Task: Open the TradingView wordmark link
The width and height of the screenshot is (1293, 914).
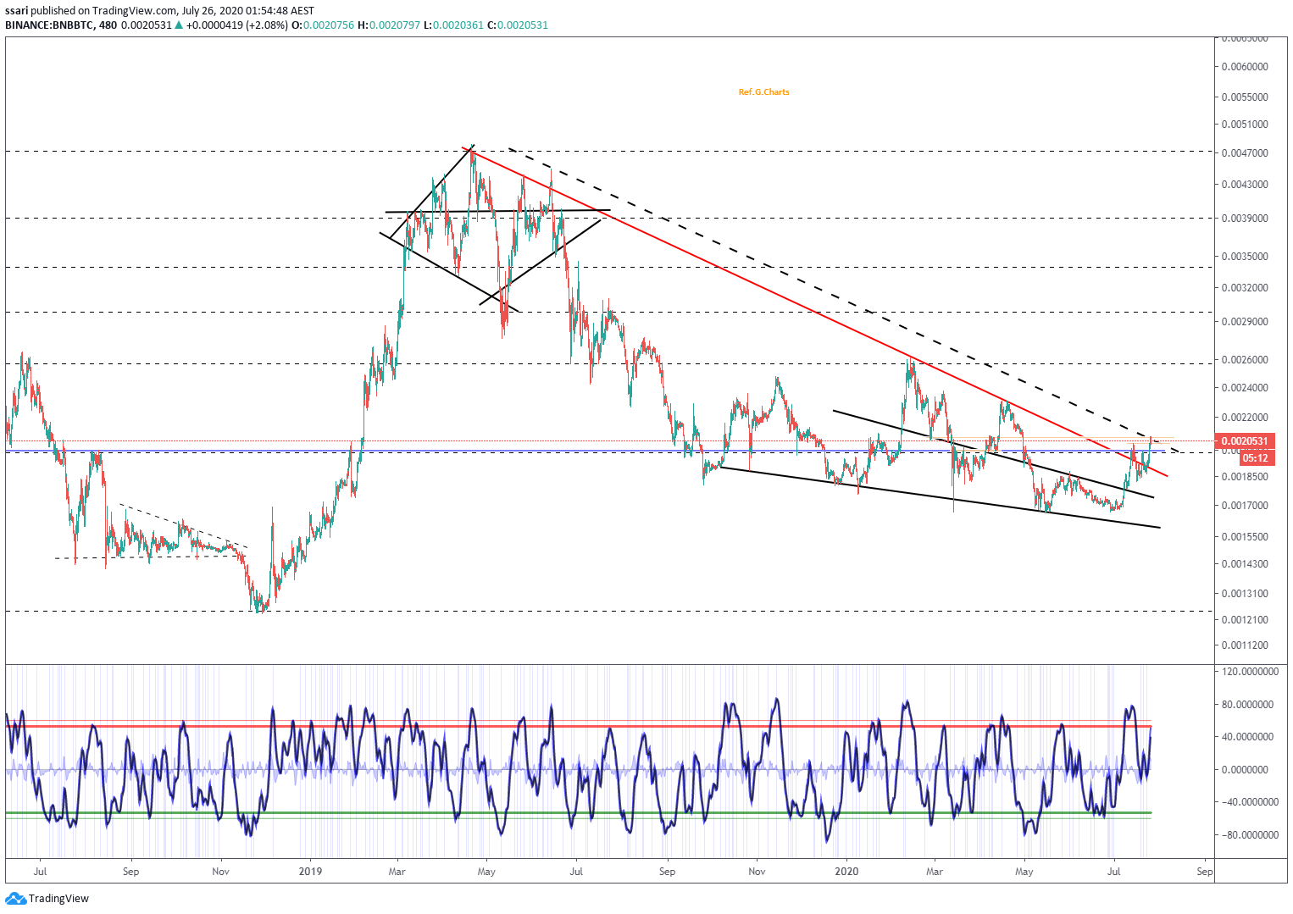Action: tap(58, 898)
